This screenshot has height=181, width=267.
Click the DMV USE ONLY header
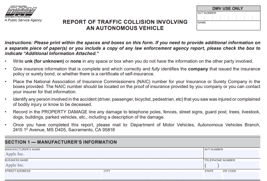[228, 8]
